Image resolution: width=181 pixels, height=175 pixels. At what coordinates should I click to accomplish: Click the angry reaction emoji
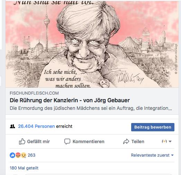point(18,155)
